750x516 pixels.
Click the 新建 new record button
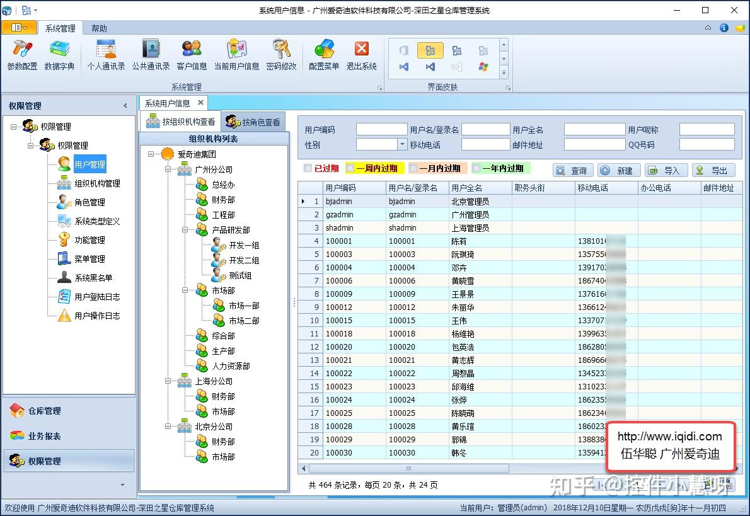click(618, 169)
